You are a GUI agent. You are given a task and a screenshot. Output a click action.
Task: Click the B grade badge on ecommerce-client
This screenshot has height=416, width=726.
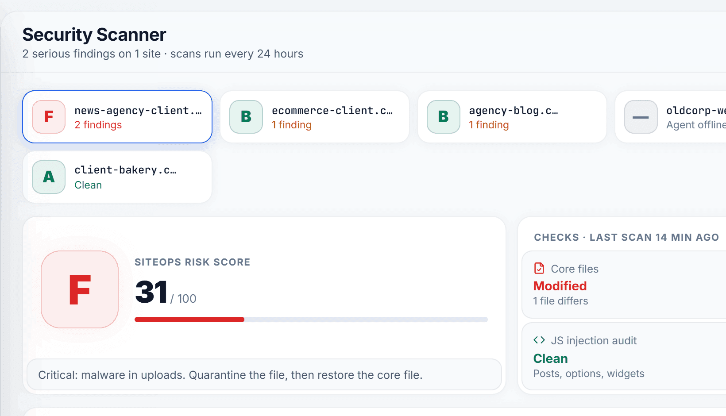246,117
